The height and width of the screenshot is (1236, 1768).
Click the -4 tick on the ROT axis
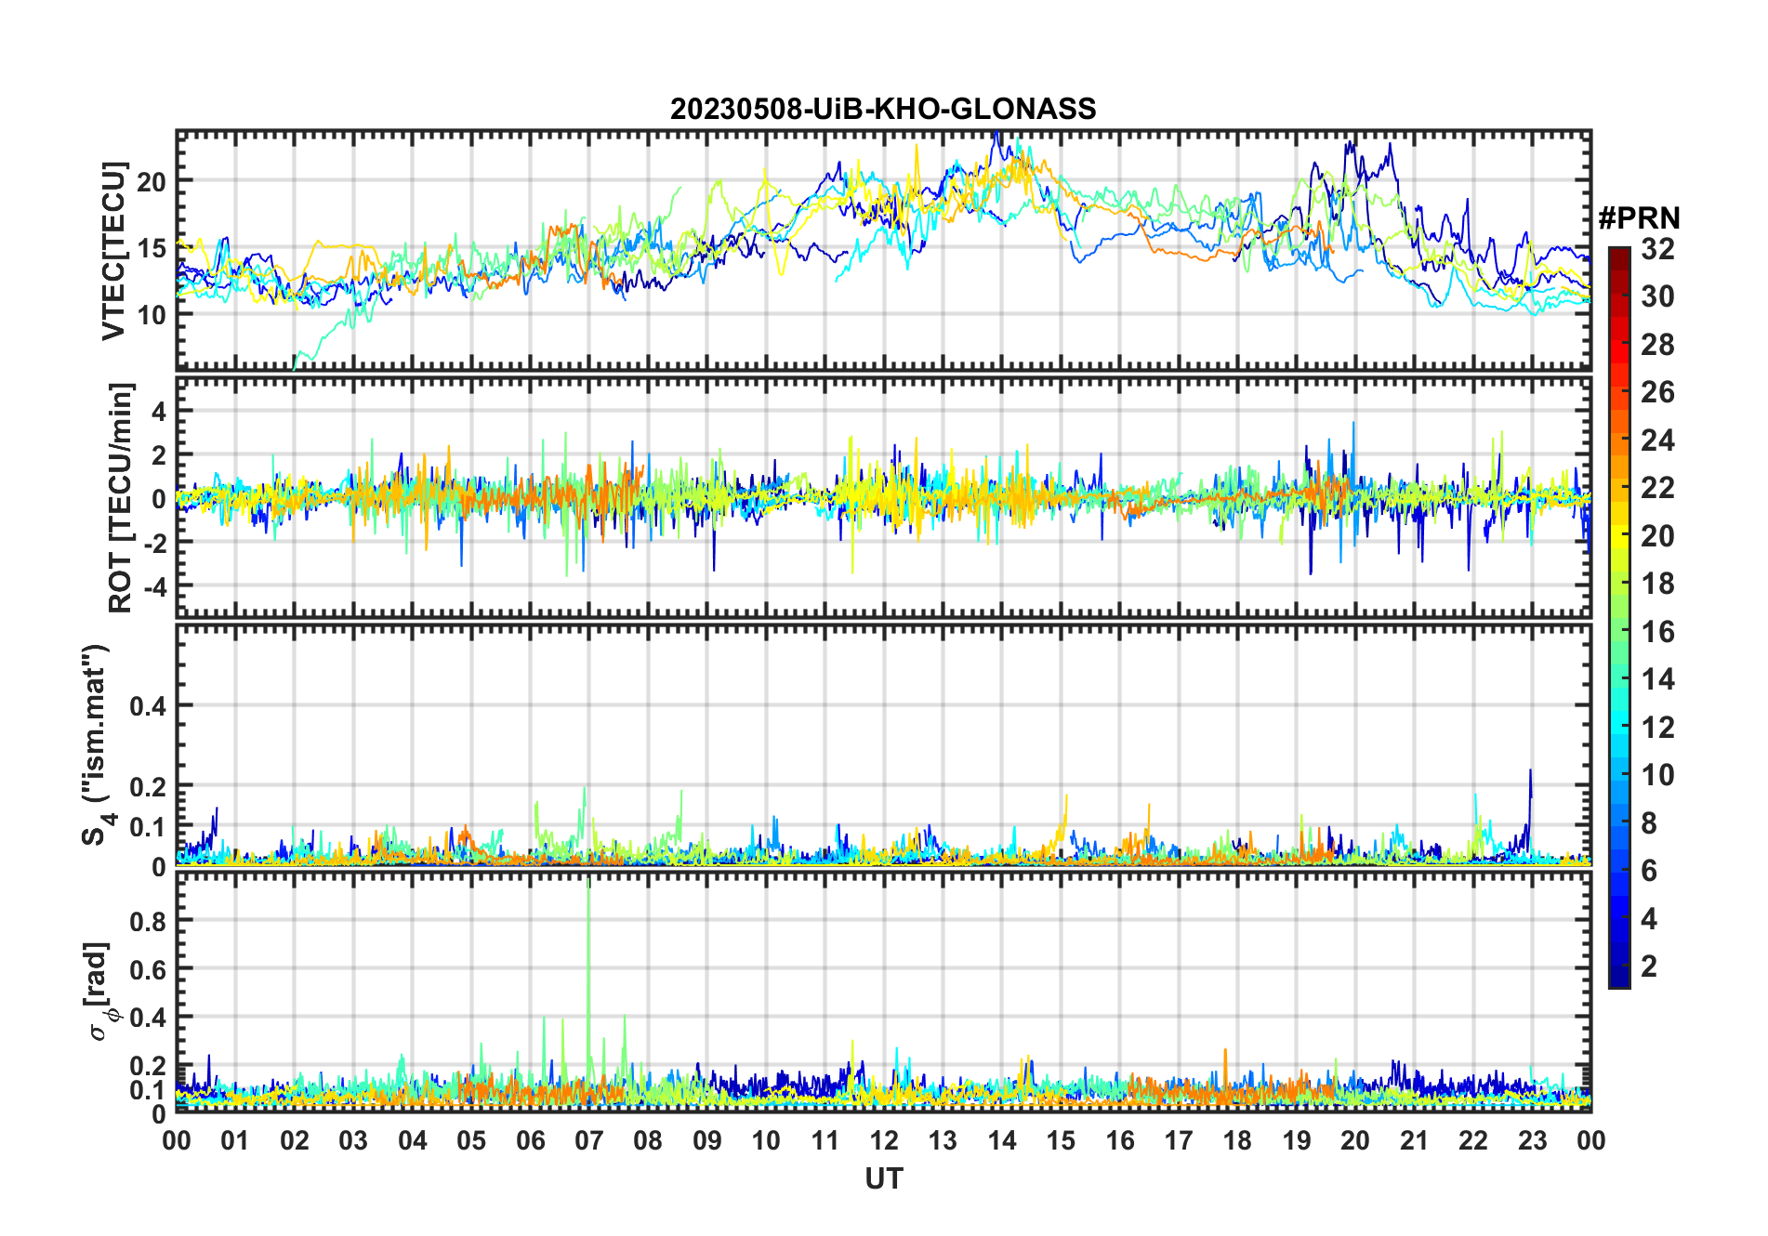[152, 586]
